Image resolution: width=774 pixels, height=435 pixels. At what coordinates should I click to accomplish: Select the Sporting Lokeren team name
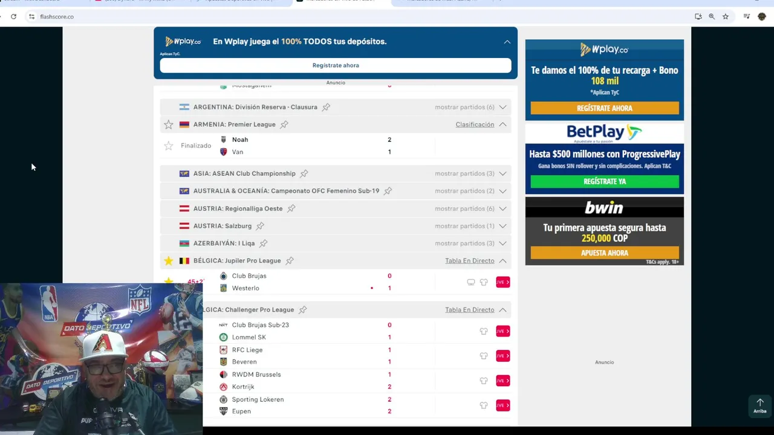pyautogui.click(x=258, y=399)
